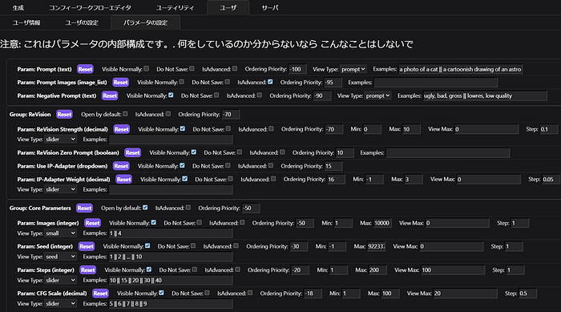
Task: Open View Type dropdown for Negative Prompt
Action: tap(377, 95)
